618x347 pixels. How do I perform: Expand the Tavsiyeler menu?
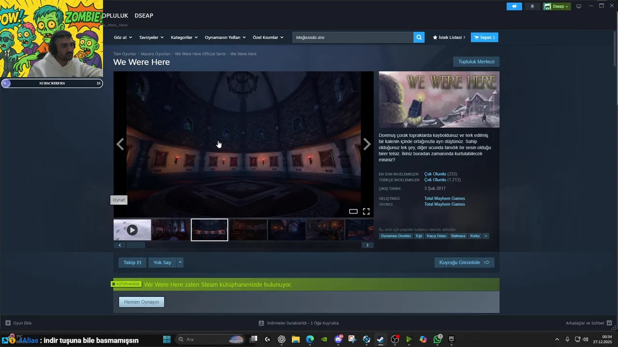tap(151, 37)
